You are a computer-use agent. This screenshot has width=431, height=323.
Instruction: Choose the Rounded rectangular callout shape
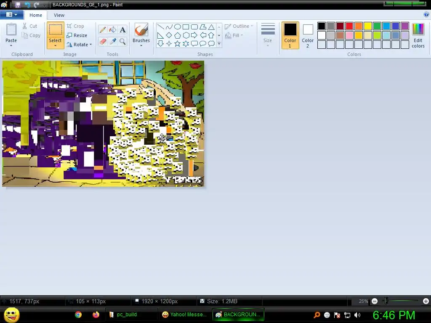tap(194, 43)
